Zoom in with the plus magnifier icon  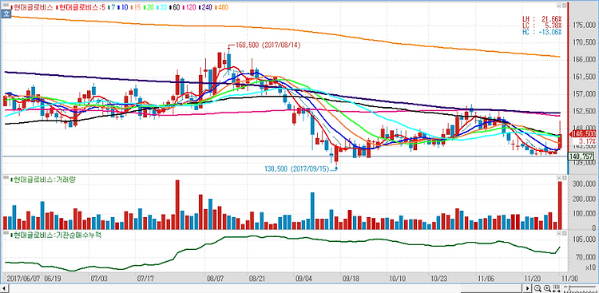[547, 288]
